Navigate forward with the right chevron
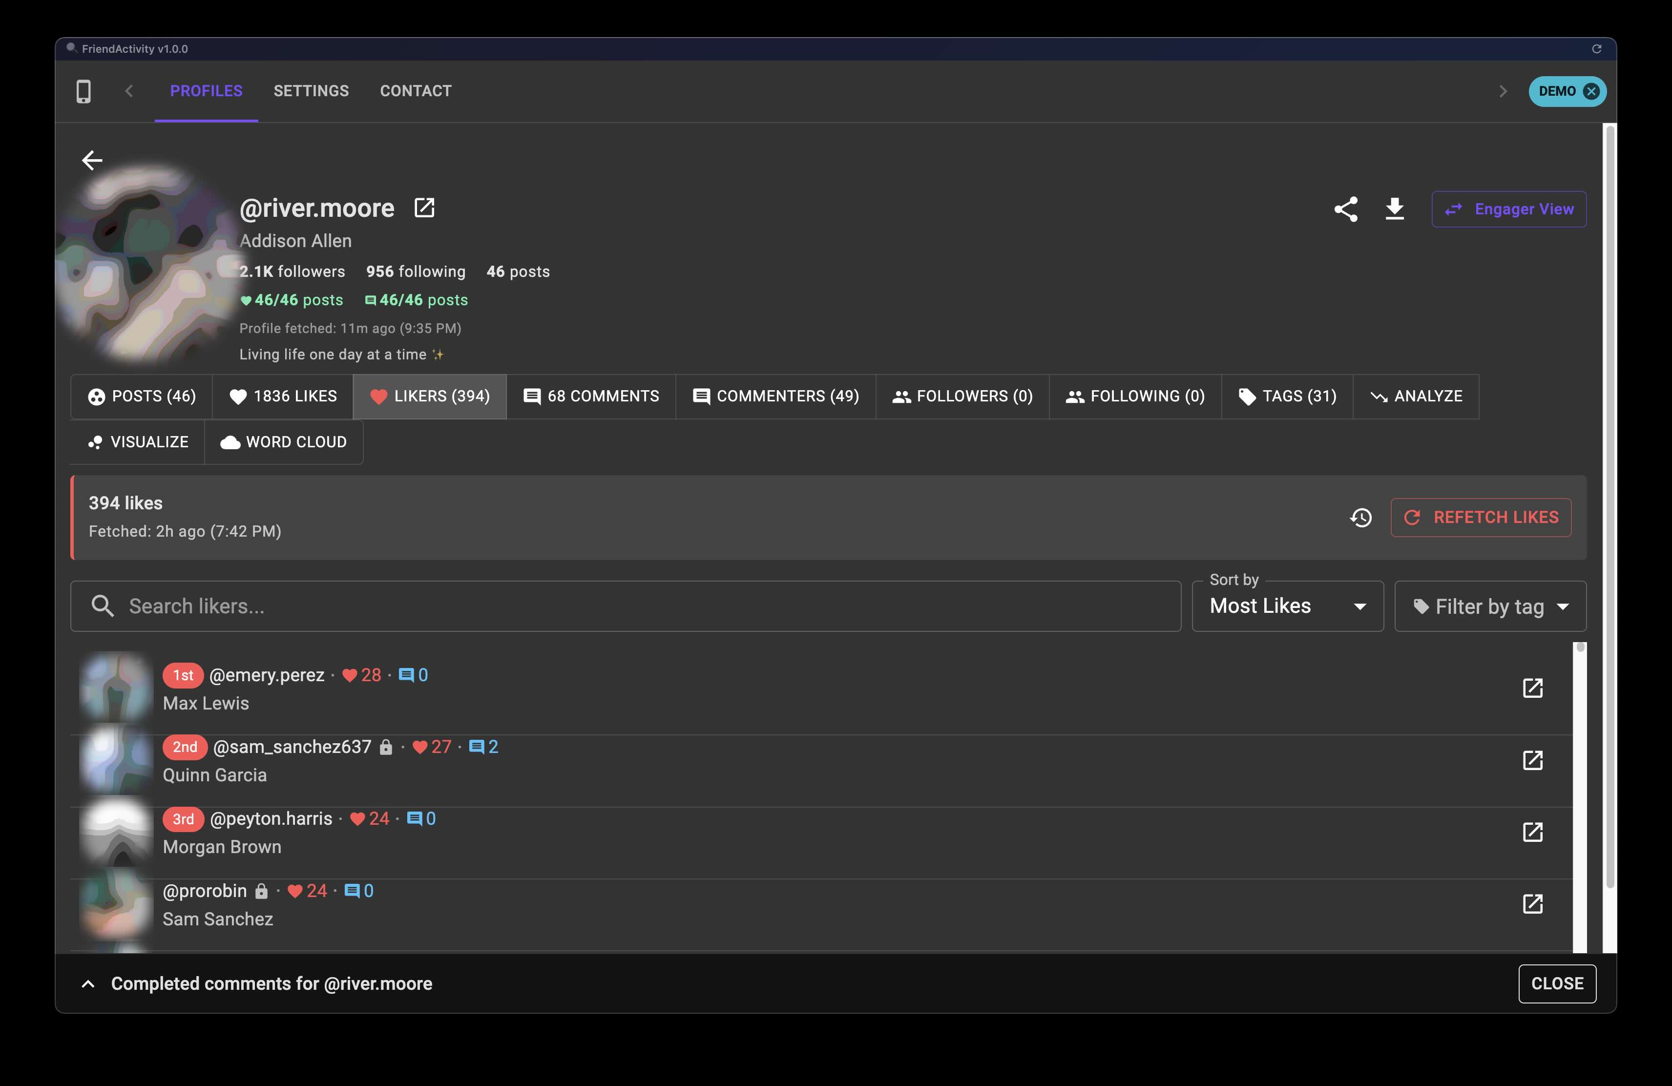The image size is (1672, 1086). pos(1504,91)
